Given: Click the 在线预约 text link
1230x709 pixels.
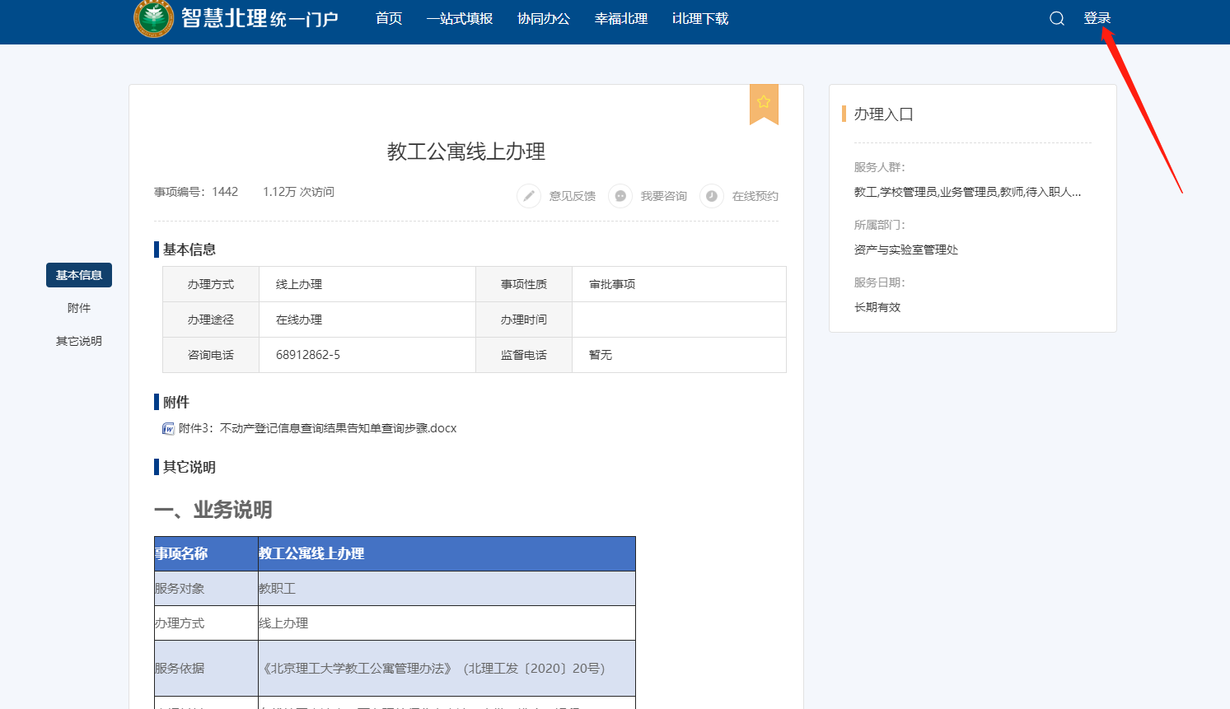Looking at the screenshot, I should pyautogui.click(x=755, y=196).
